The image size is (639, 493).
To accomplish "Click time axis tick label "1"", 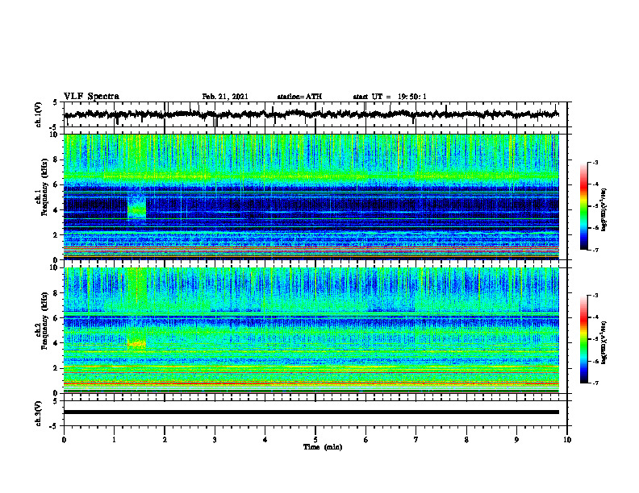I will (114, 440).
